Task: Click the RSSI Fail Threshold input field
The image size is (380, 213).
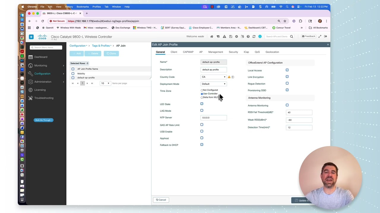Action: click(299, 112)
